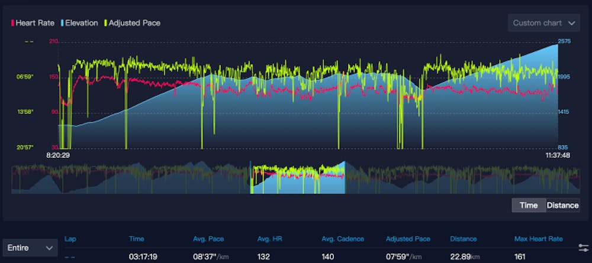Toggle the Adjusted Pace series in legend
The image size is (592, 263).
point(133,23)
